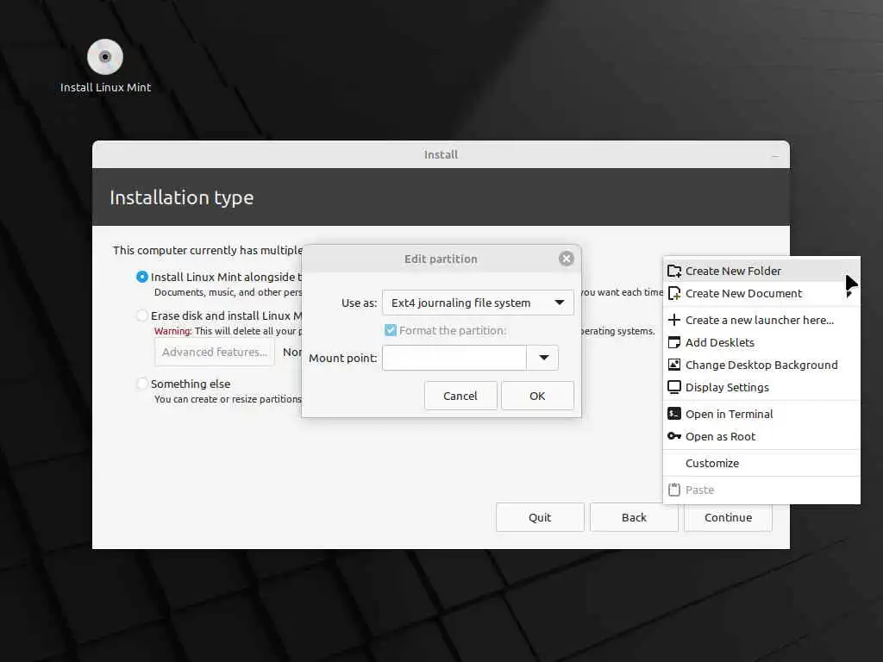Click the Create New Folder icon in context menu
883x662 pixels.
tap(674, 272)
